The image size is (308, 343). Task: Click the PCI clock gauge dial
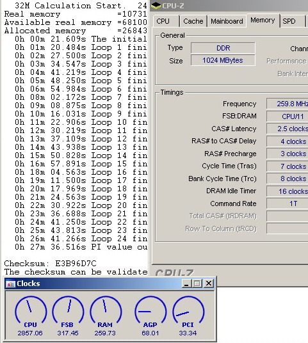(x=188, y=310)
